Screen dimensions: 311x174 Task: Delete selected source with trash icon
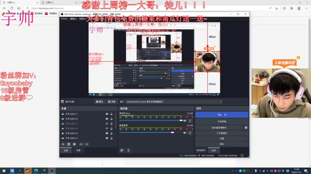(x=69, y=144)
